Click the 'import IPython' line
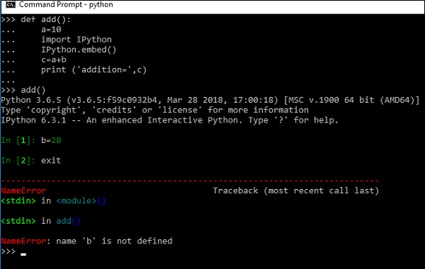 (x=76, y=40)
